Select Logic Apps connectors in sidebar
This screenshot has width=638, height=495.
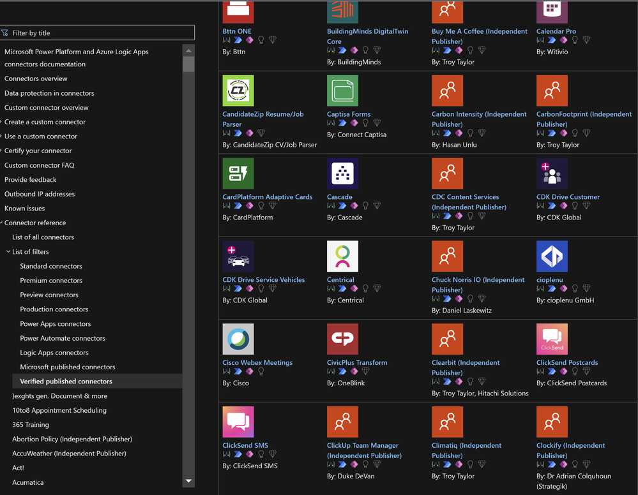pos(54,353)
